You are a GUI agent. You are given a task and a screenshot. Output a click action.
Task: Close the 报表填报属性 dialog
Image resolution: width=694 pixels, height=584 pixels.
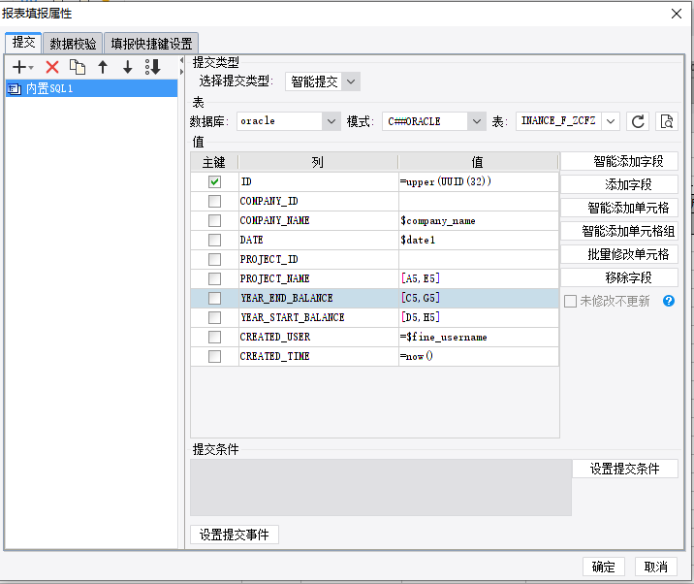click(x=676, y=14)
